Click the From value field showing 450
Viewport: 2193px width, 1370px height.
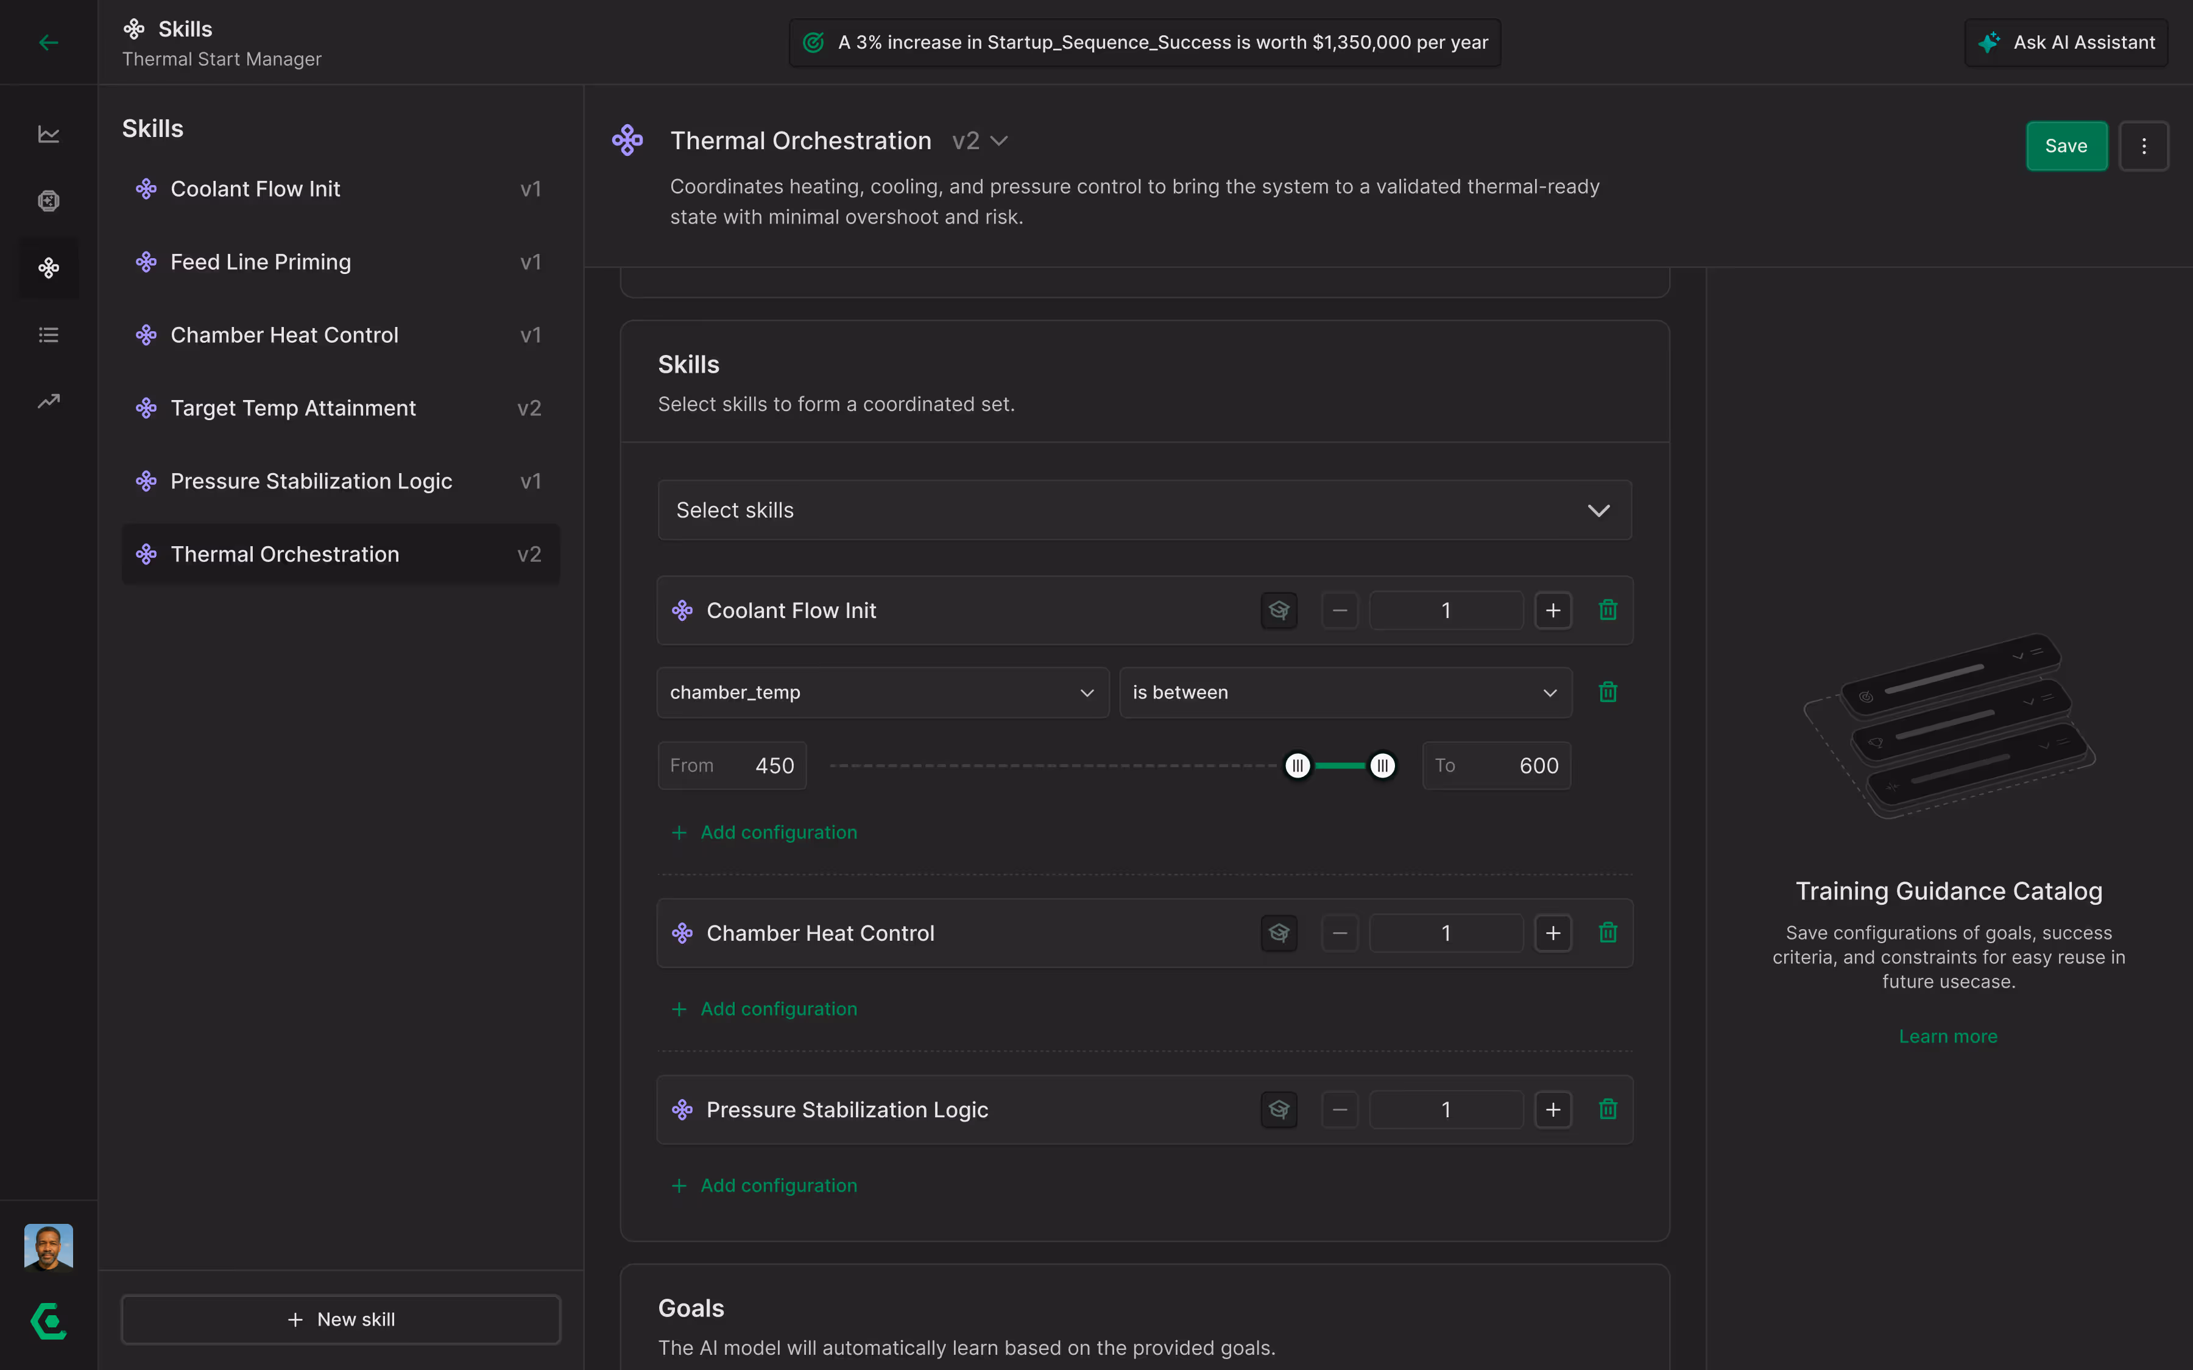click(732, 765)
